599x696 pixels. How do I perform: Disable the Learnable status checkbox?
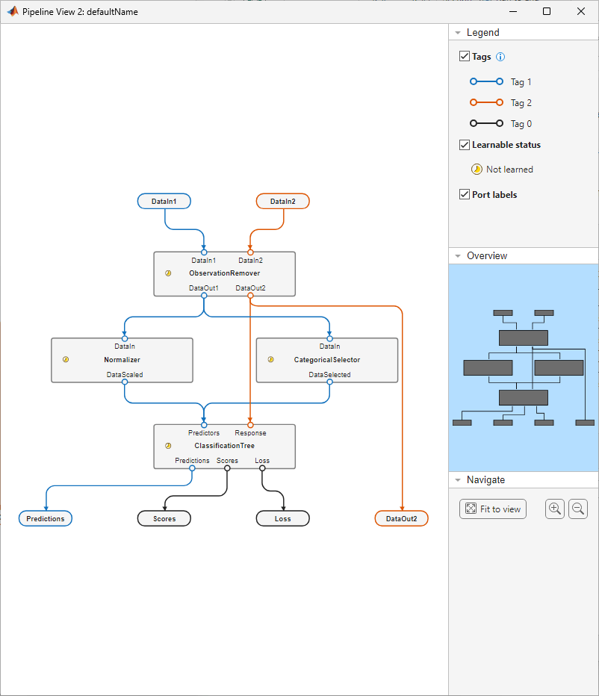465,144
